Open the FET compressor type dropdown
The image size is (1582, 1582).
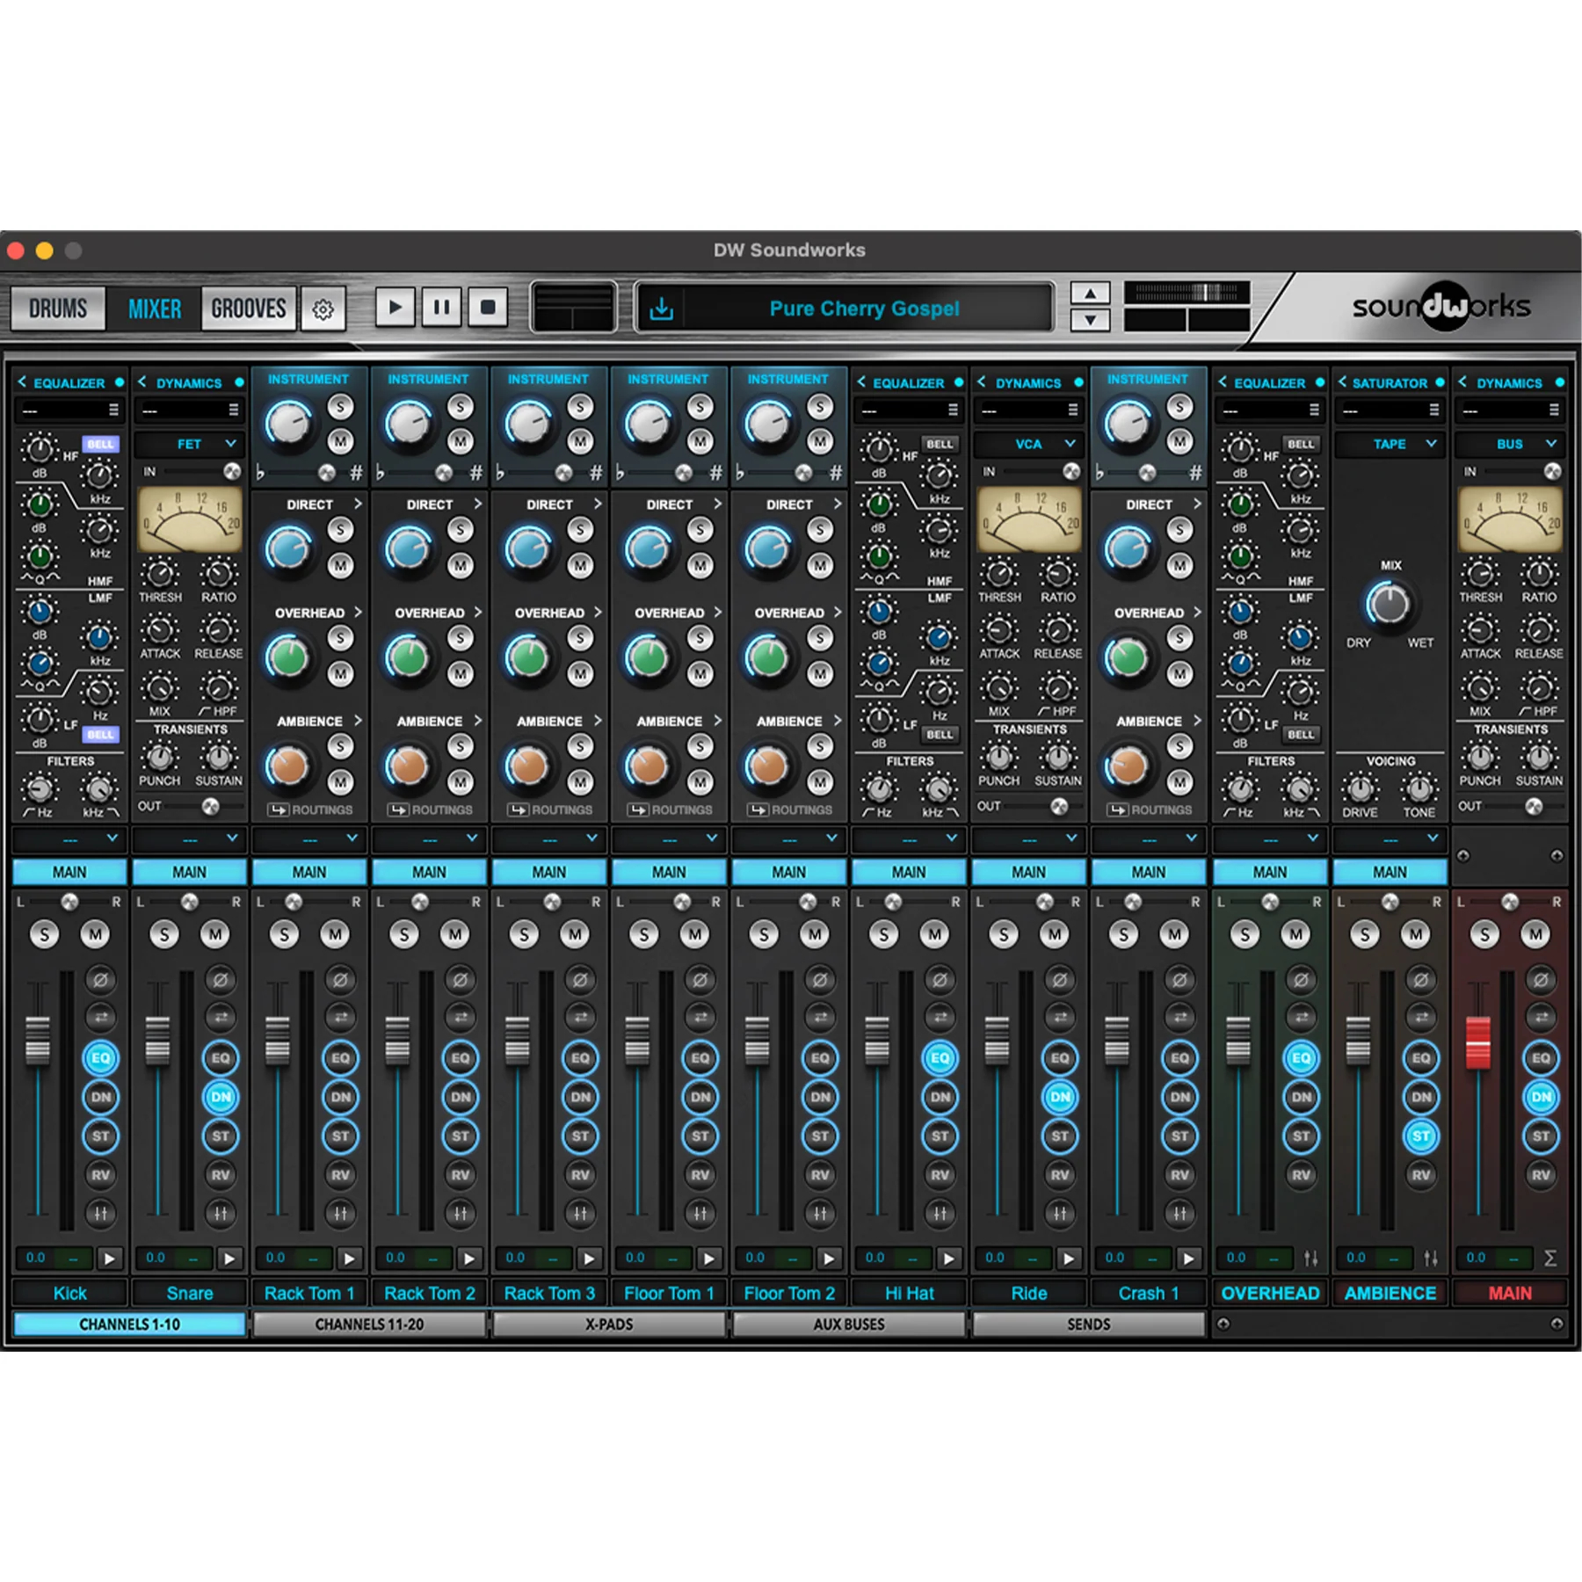190,445
